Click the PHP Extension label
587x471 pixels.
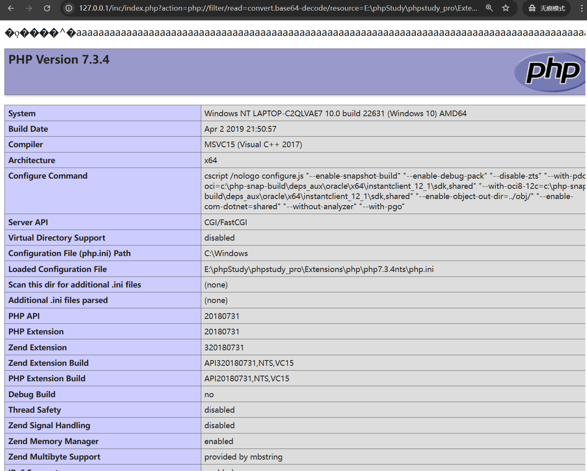coord(36,332)
